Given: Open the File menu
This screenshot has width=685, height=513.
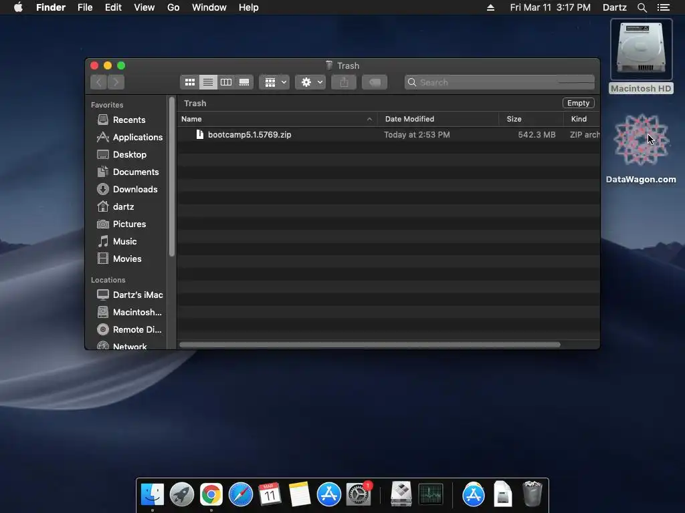Looking at the screenshot, I should [85, 7].
